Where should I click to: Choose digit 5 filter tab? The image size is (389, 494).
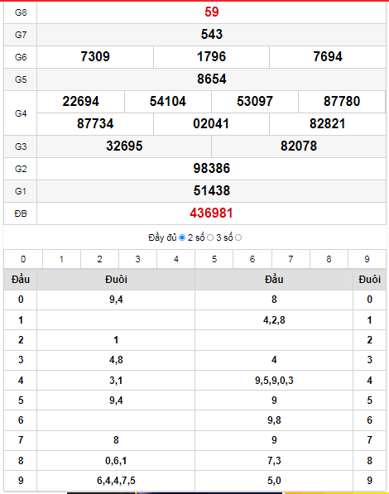tap(214, 259)
